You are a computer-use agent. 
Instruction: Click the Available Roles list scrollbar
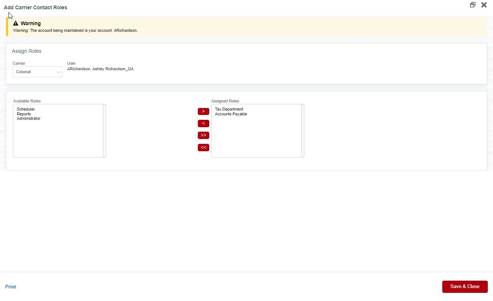pos(104,131)
